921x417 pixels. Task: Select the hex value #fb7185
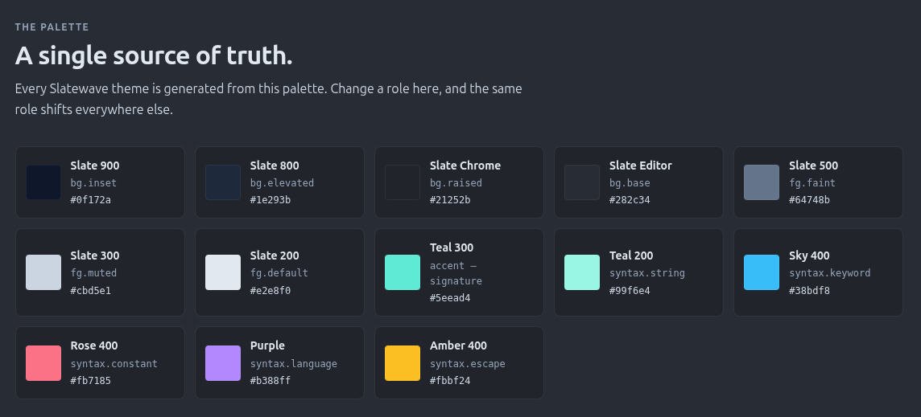[x=90, y=381]
